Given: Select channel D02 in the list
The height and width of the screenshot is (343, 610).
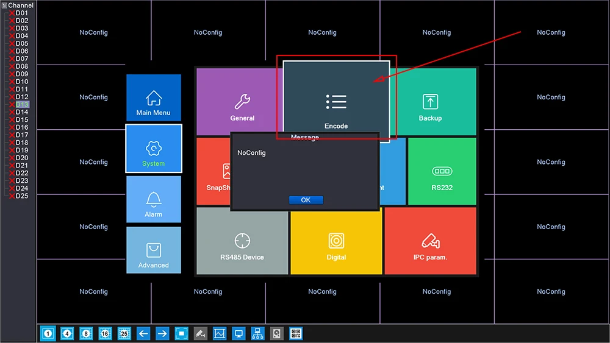Looking at the screenshot, I should (22, 21).
